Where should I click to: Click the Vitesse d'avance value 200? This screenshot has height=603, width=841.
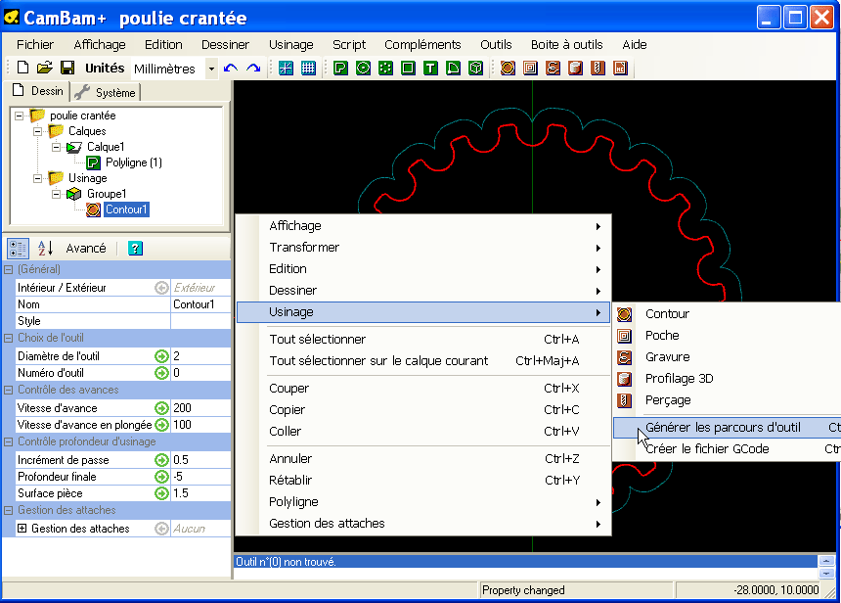(x=200, y=408)
